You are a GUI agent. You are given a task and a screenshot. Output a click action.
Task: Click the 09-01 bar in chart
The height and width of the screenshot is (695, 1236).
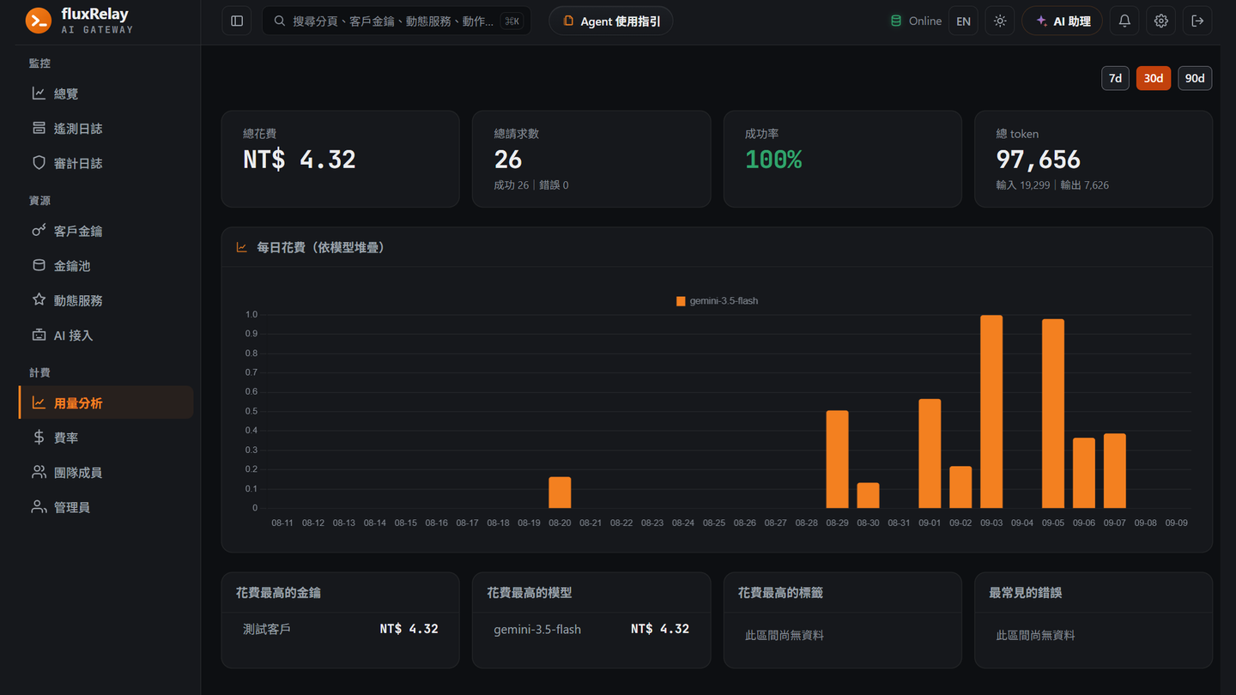pyautogui.click(x=930, y=454)
